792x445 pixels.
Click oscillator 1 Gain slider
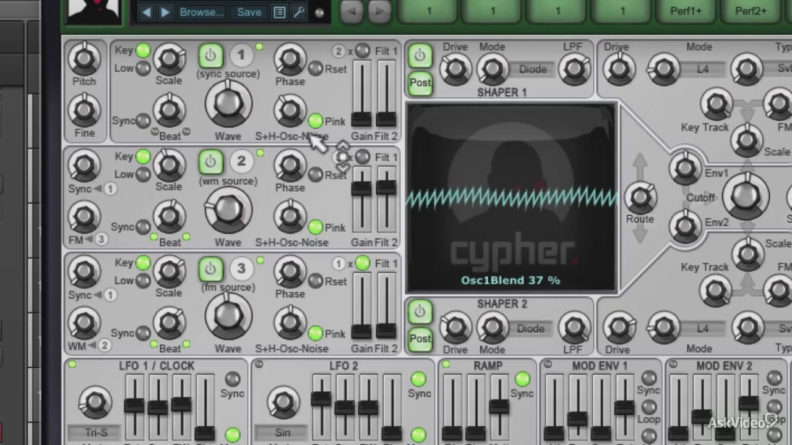[x=361, y=95]
